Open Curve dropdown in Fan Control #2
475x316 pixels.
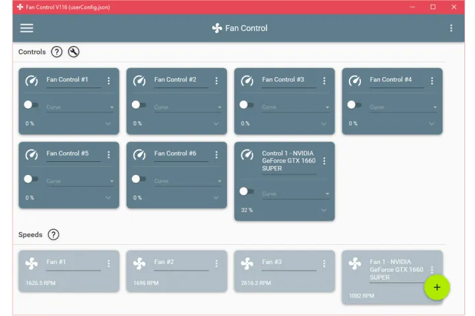coord(188,107)
